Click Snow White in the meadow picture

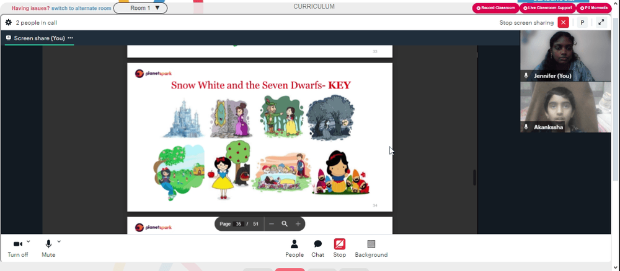[179, 172]
